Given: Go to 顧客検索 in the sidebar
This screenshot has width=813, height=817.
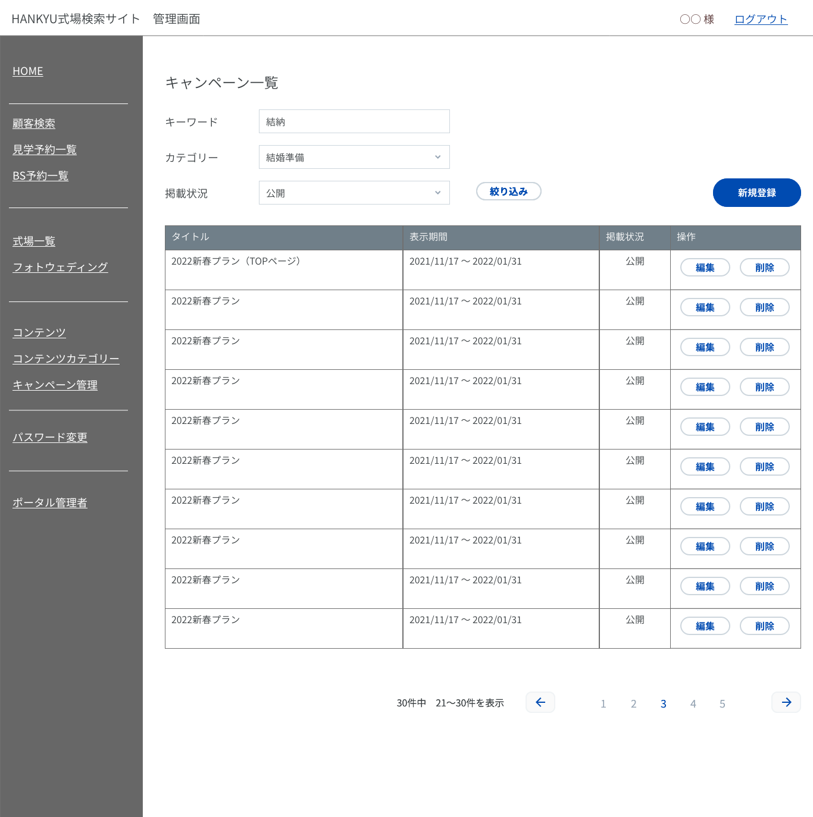Looking at the screenshot, I should pyautogui.click(x=34, y=124).
